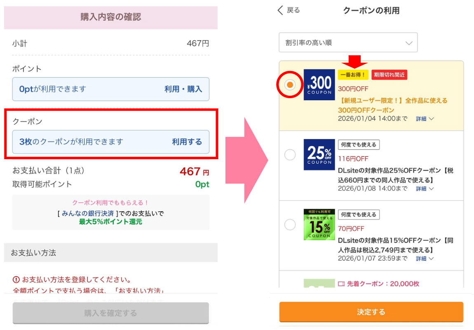Click the red 期限切れ間近 badge
Image resolution: width=474 pixels, height=330 pixels.
click(x=389, y=75)
